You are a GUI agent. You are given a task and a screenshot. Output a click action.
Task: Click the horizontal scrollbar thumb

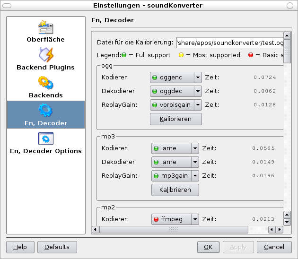point(174,230)
